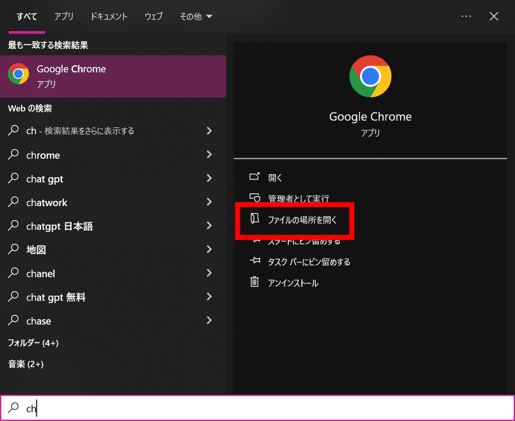Expand the 'chatgpt 日本語' suggestion arrow
Screen dimensions: 515x421
coord(209,226)
